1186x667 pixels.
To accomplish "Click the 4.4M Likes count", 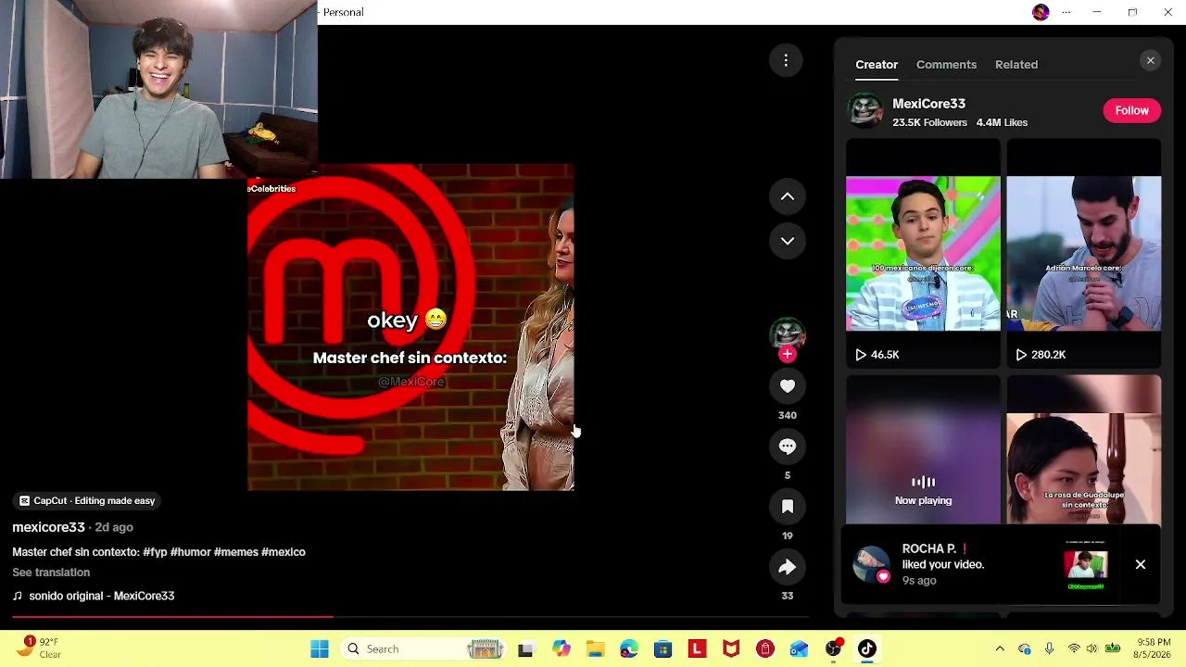I will 1002,122.
